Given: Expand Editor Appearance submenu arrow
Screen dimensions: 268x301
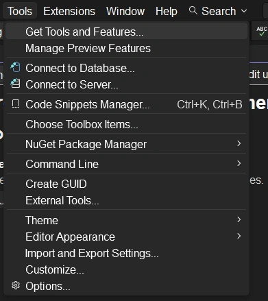Looking at the screenshot, I should coord(239,236).
